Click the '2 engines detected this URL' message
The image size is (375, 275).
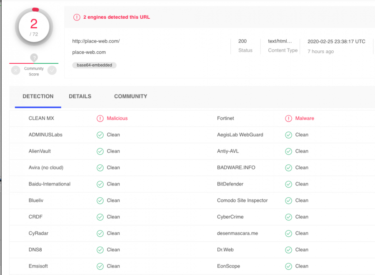[117, 17]
